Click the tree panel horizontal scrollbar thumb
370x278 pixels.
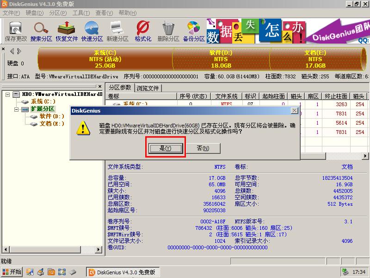[x=45, y=249]
